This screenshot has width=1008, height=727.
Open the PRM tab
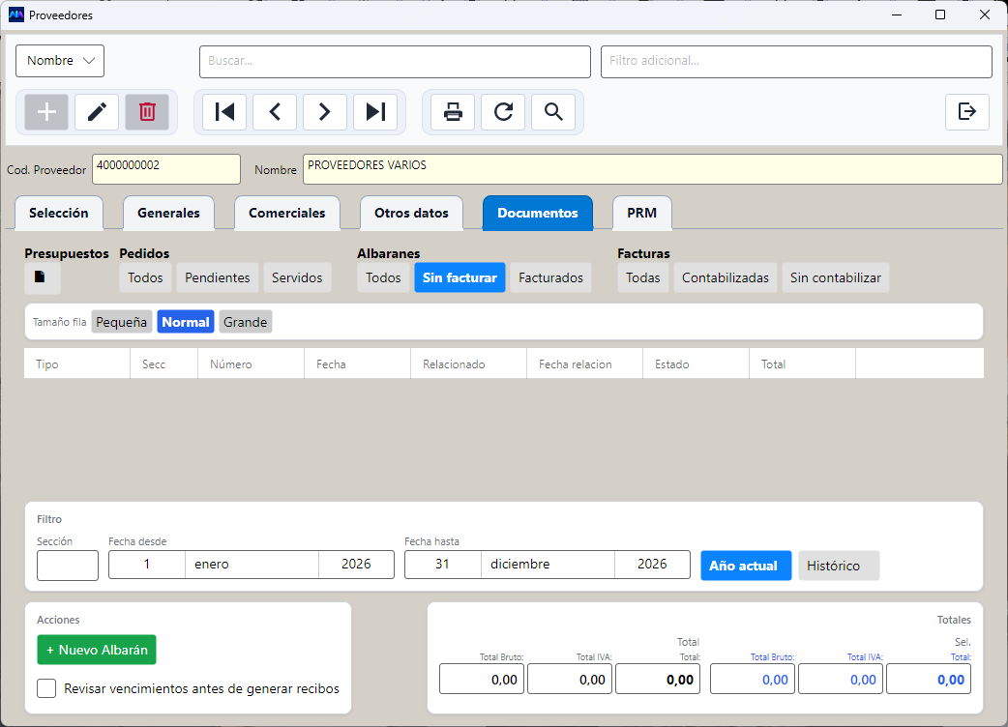point(641,213)
